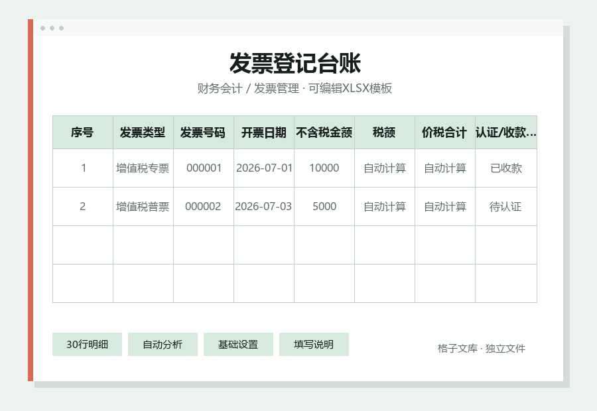Select the amount cell 10000
Viewport: 597px width, 411px height.
click(324, 168)
